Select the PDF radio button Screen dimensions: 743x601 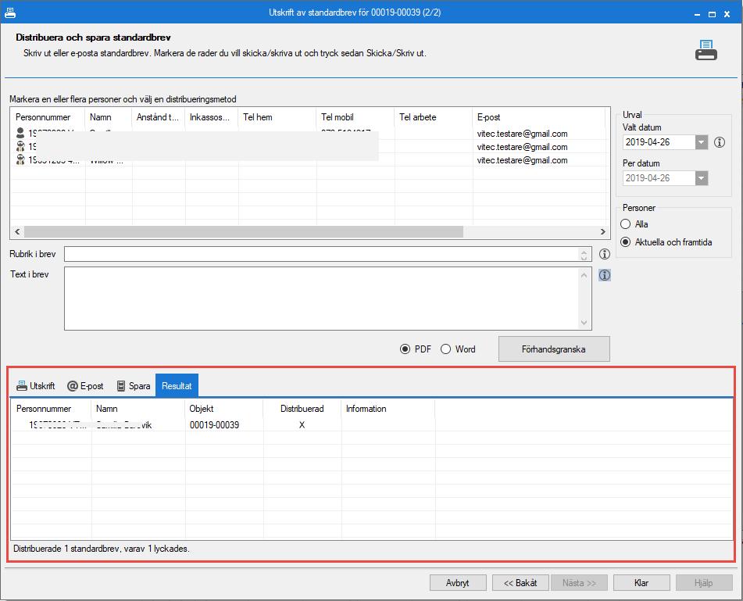pos(405,349)
